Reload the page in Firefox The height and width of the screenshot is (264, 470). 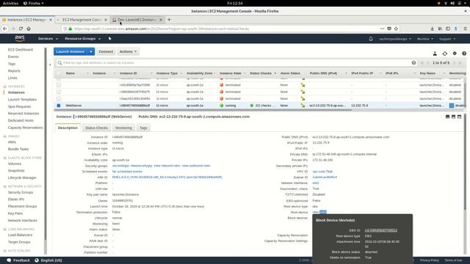click(21, 29)
